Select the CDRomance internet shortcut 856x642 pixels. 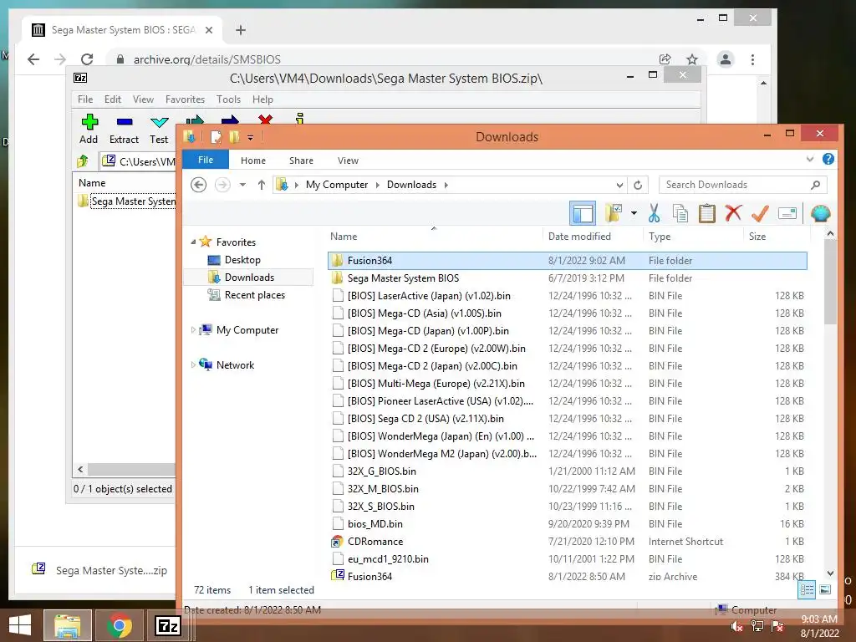(x=568, y=541)
